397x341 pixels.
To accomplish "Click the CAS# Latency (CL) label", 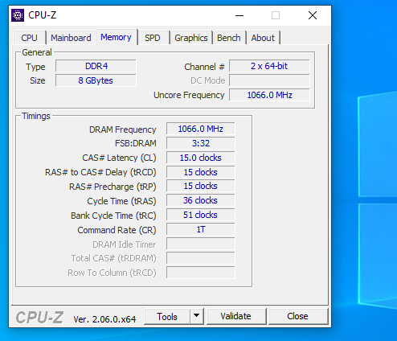I will point(119,158).
